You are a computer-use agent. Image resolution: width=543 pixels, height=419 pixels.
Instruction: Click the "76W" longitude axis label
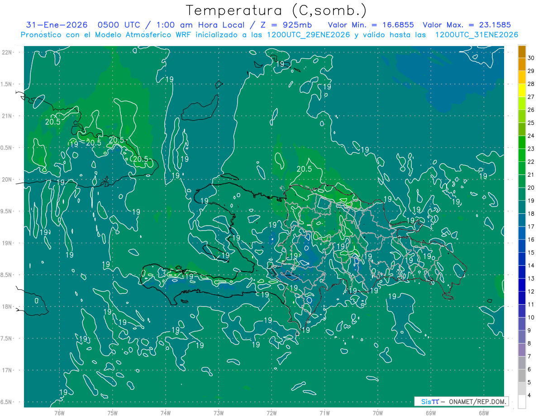click(x=59, y=414)
